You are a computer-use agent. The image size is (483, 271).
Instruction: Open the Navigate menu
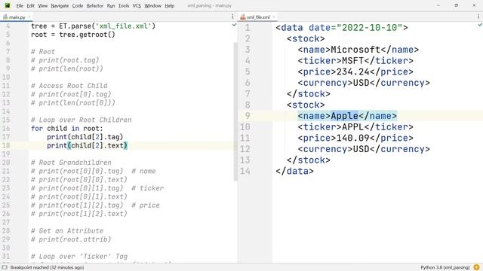tap(60, 6)
